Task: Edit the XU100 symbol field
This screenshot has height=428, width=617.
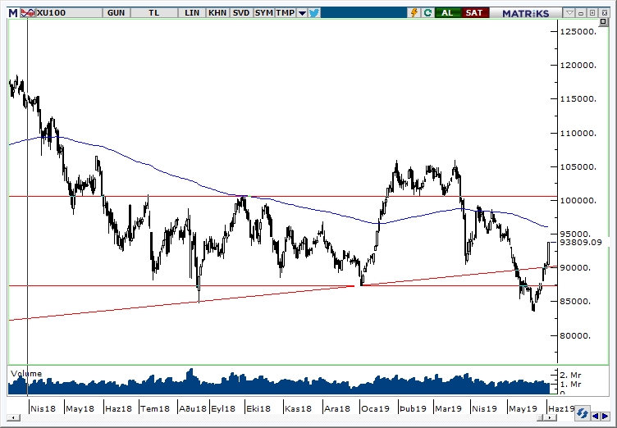Action: pos(68,13)
